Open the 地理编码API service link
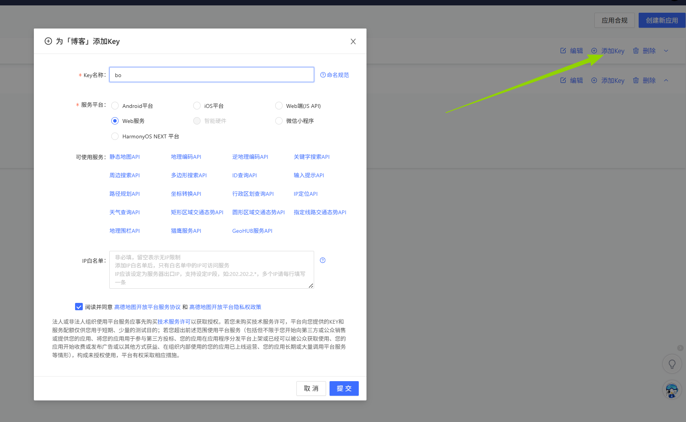 point(186,157)
